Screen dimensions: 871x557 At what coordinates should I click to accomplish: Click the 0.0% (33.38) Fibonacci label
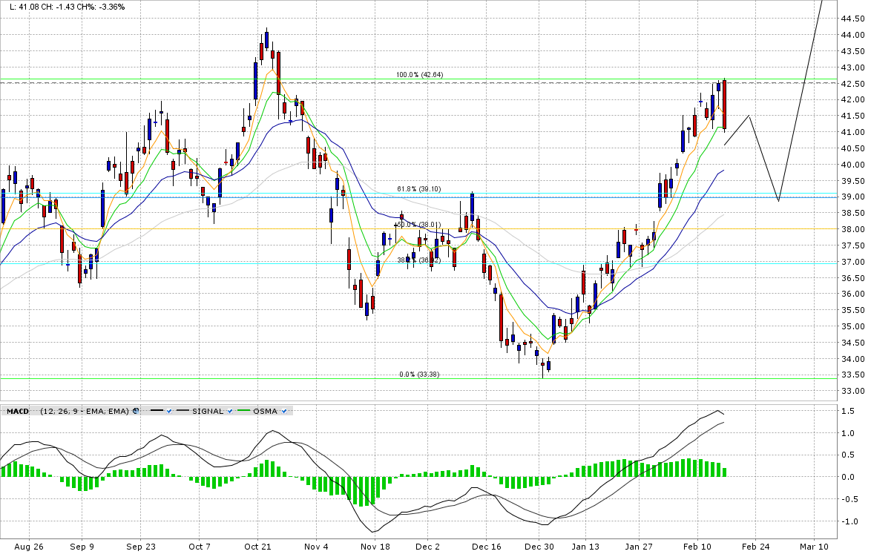[x=419, y=375]
